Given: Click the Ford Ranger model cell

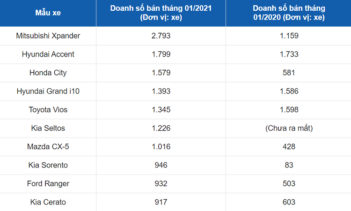Looking at the screenshot, I should (x=48, y=183).
